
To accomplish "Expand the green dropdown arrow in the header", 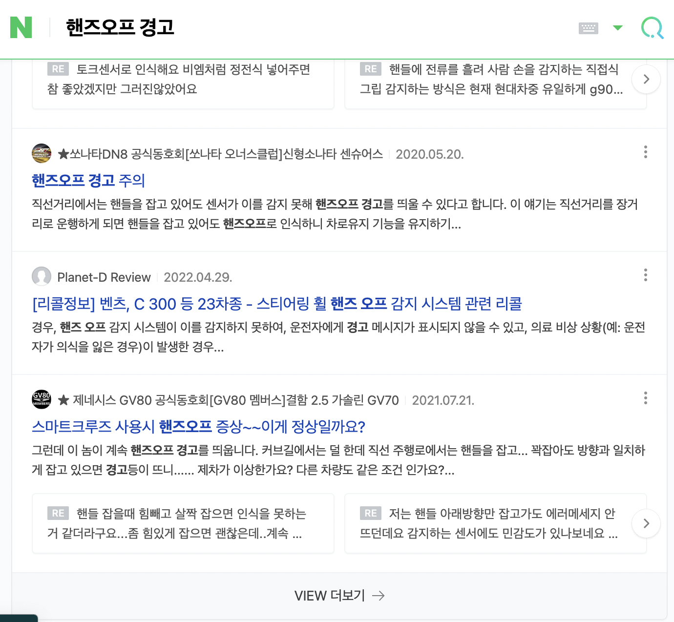I will click(618, 27).
